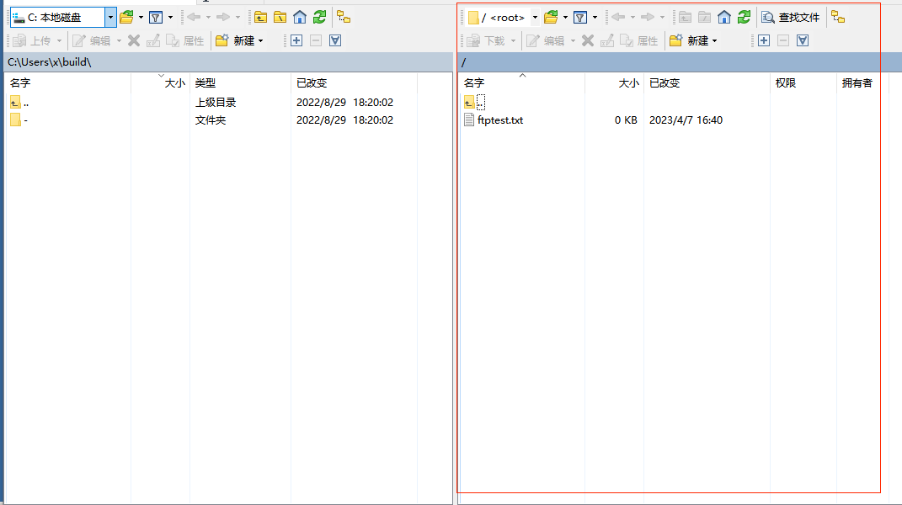Expand the remote 新建 dropdown arrow
902x505 pixels.
(715, 40)
